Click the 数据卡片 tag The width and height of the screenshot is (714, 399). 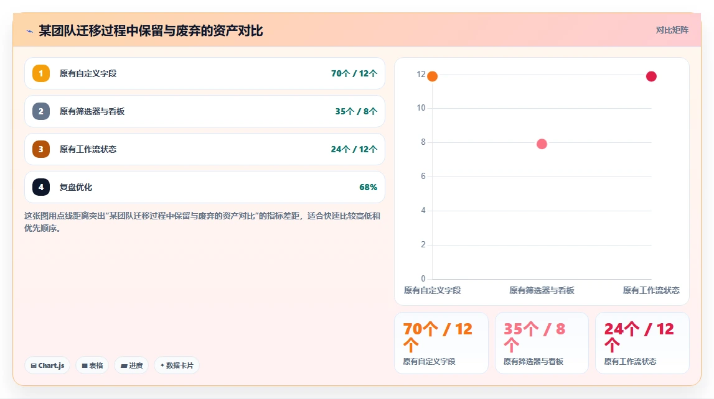coord(177,365)
